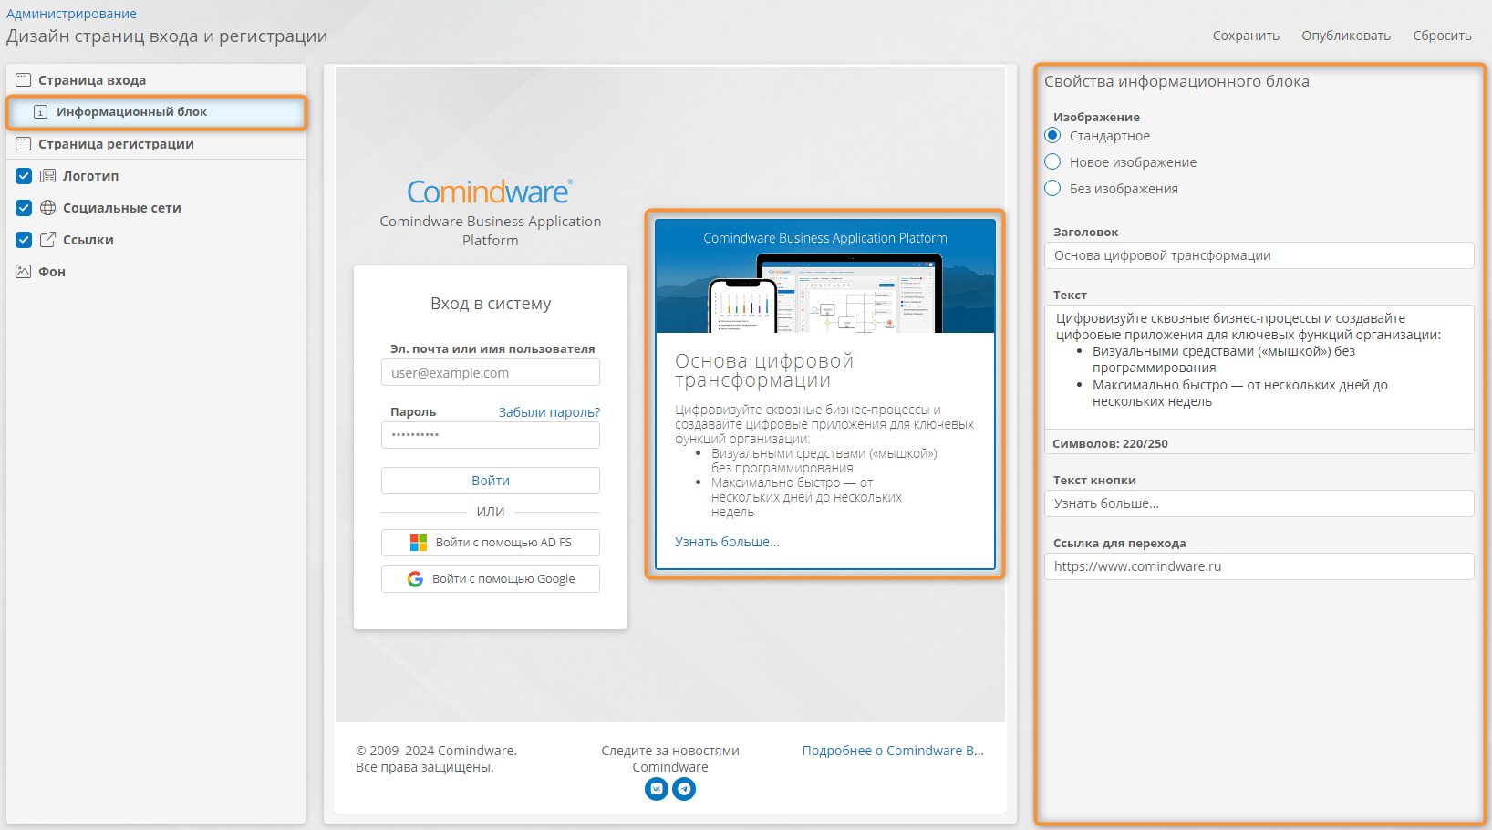1492x830 pixels.
Task: Click Следите за новостями Comindware text
Action: pos(670,759)
